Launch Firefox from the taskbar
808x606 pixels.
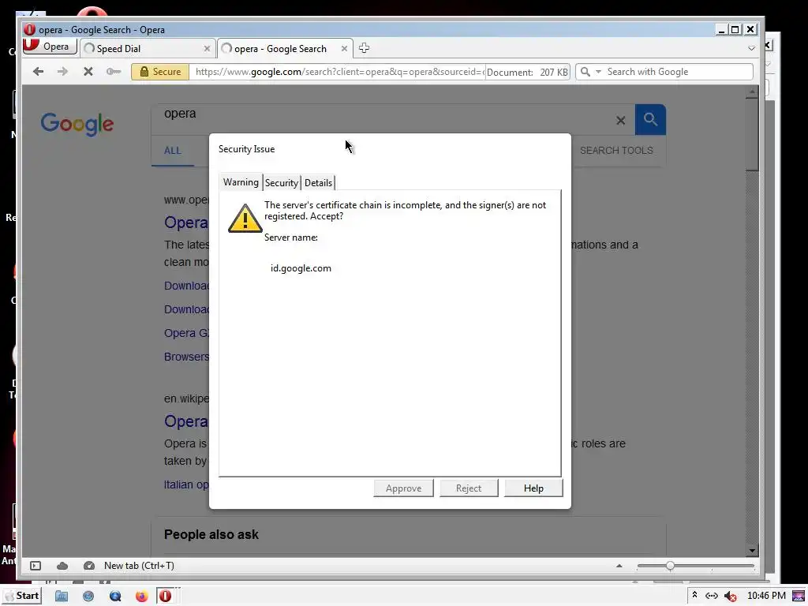pos(141,597)
